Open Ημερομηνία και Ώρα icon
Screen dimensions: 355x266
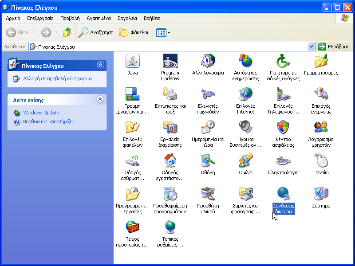pos(208,128)
